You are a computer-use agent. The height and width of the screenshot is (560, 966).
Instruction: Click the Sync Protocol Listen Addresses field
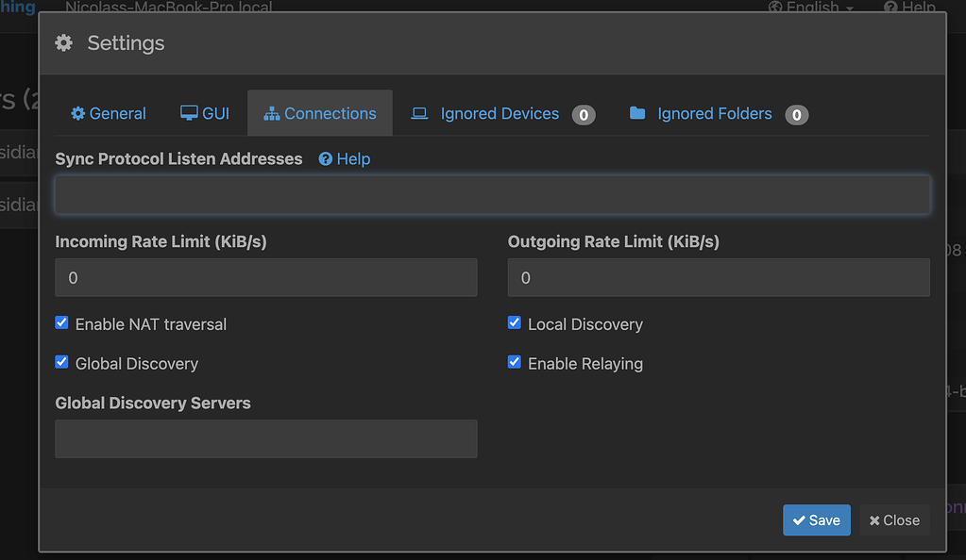point(492,194)
